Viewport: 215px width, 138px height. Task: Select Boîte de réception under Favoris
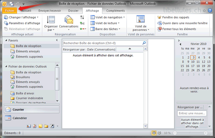pos(32,46)
